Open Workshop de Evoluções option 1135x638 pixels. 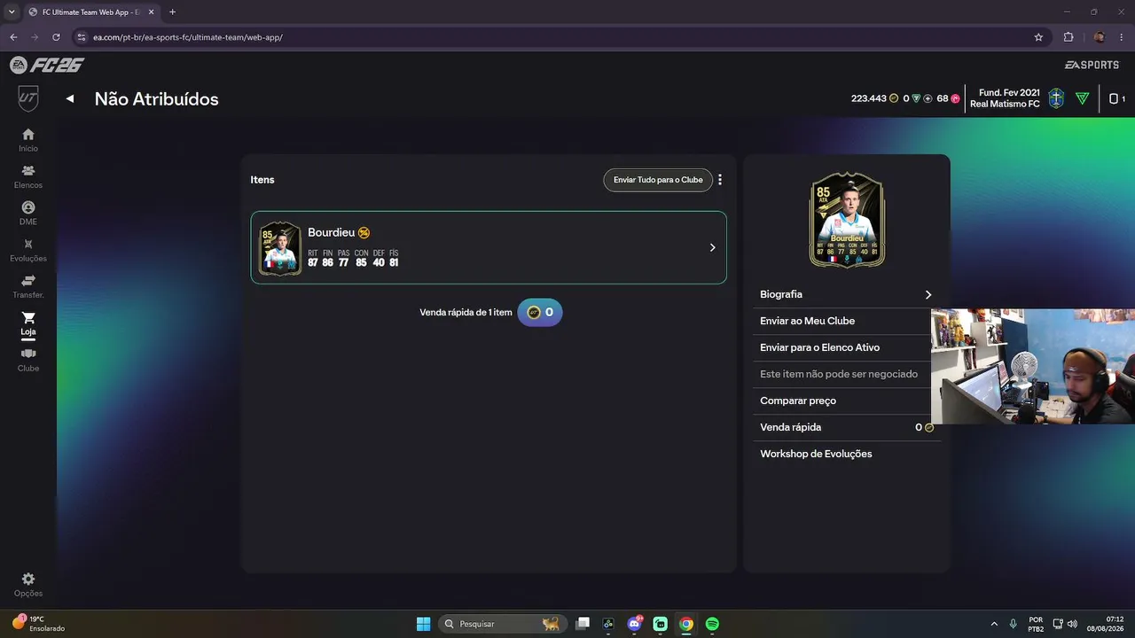point(847,454)
